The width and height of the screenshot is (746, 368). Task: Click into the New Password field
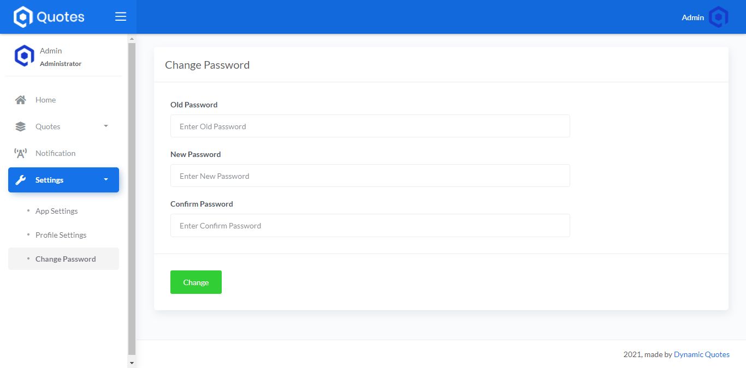pos(370,176)
